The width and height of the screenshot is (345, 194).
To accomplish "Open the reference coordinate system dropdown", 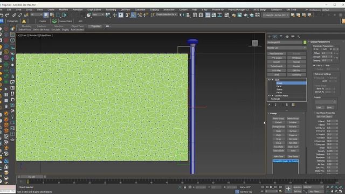I will click(x=98, y=15).
